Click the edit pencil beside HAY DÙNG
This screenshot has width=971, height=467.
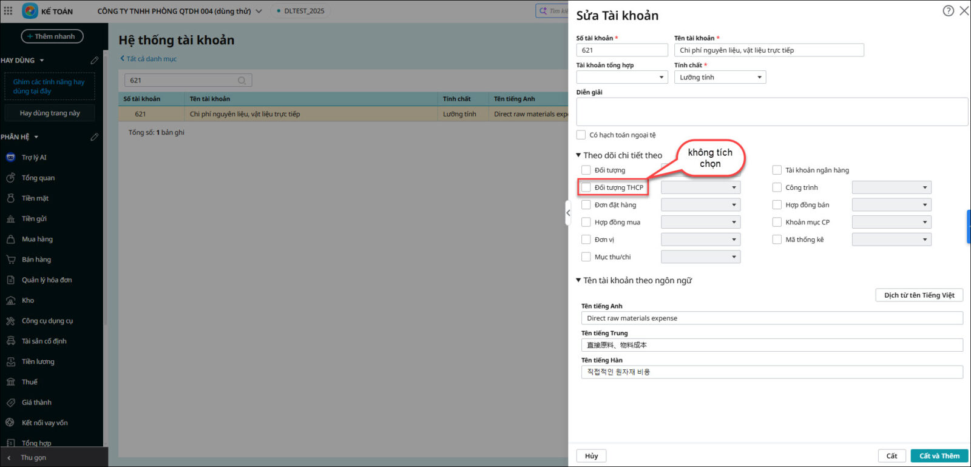94,61
